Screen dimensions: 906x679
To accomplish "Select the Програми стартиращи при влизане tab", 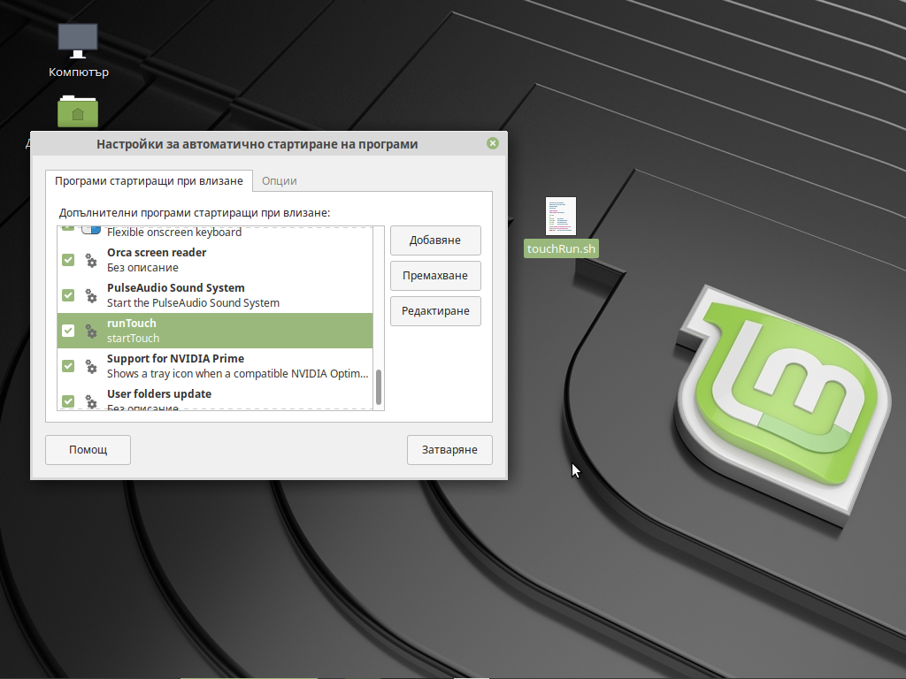I will pos(149,180).
